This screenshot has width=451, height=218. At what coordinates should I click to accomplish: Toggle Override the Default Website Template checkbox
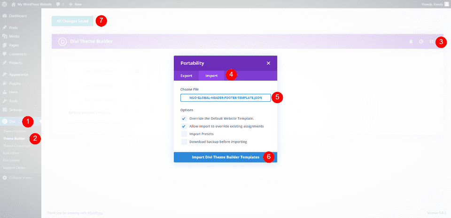[184, 119]
